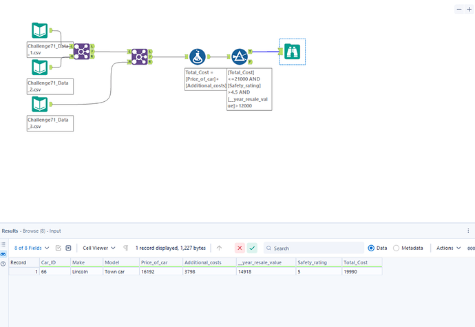Image resolution: width=475 pixels, height=327 pixels.
Task: Click the Price_of_car column header
Action: click(161, 262)
